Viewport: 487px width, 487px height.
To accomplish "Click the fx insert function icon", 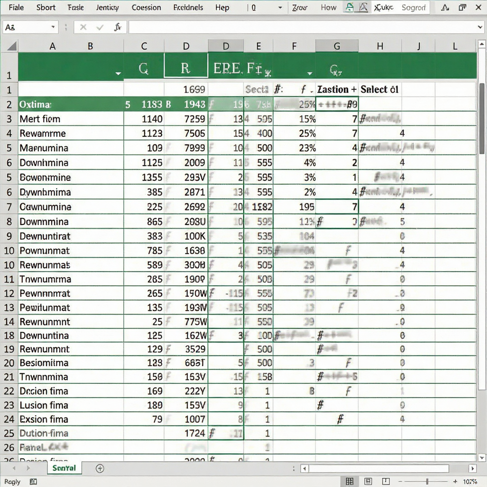I will coord(118,27).
